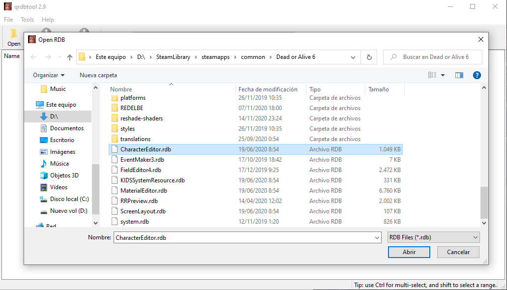The width and height of the screenshot is (507, 290).
Task: Select RRPreview.rdb file
Action: (x=255, y=201)
